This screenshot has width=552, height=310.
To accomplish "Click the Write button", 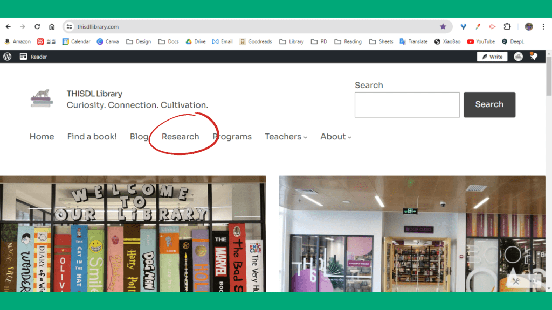I will tap(492, 57).
